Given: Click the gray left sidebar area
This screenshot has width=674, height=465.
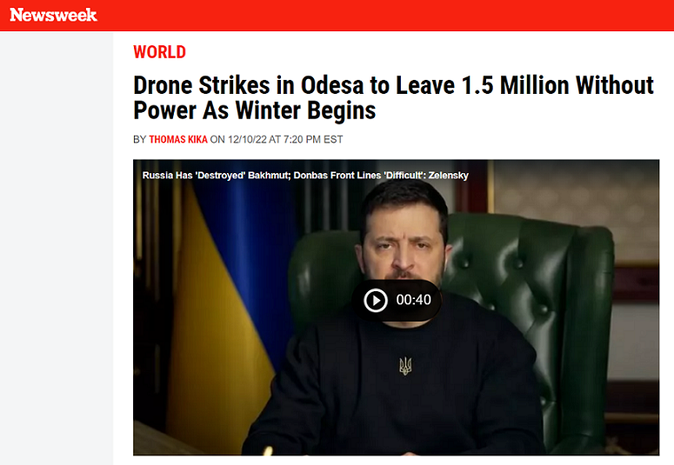Looking at the screenshot, I should (57, 248).
